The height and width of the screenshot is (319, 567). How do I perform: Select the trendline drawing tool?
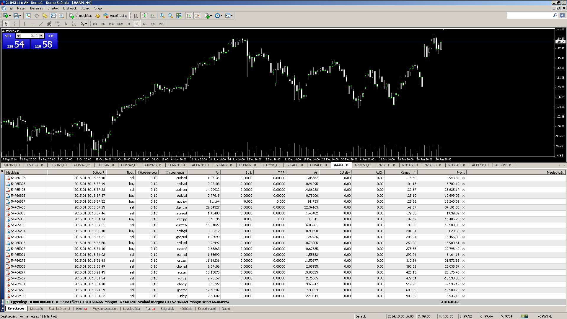click(x=41, y=24)
